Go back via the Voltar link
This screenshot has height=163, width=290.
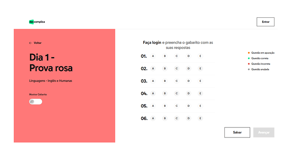click(x=37, y=43)
